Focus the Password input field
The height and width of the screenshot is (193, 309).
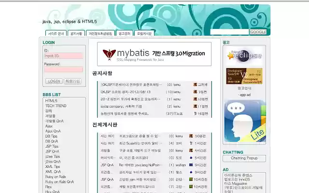[x=63, y=69]
